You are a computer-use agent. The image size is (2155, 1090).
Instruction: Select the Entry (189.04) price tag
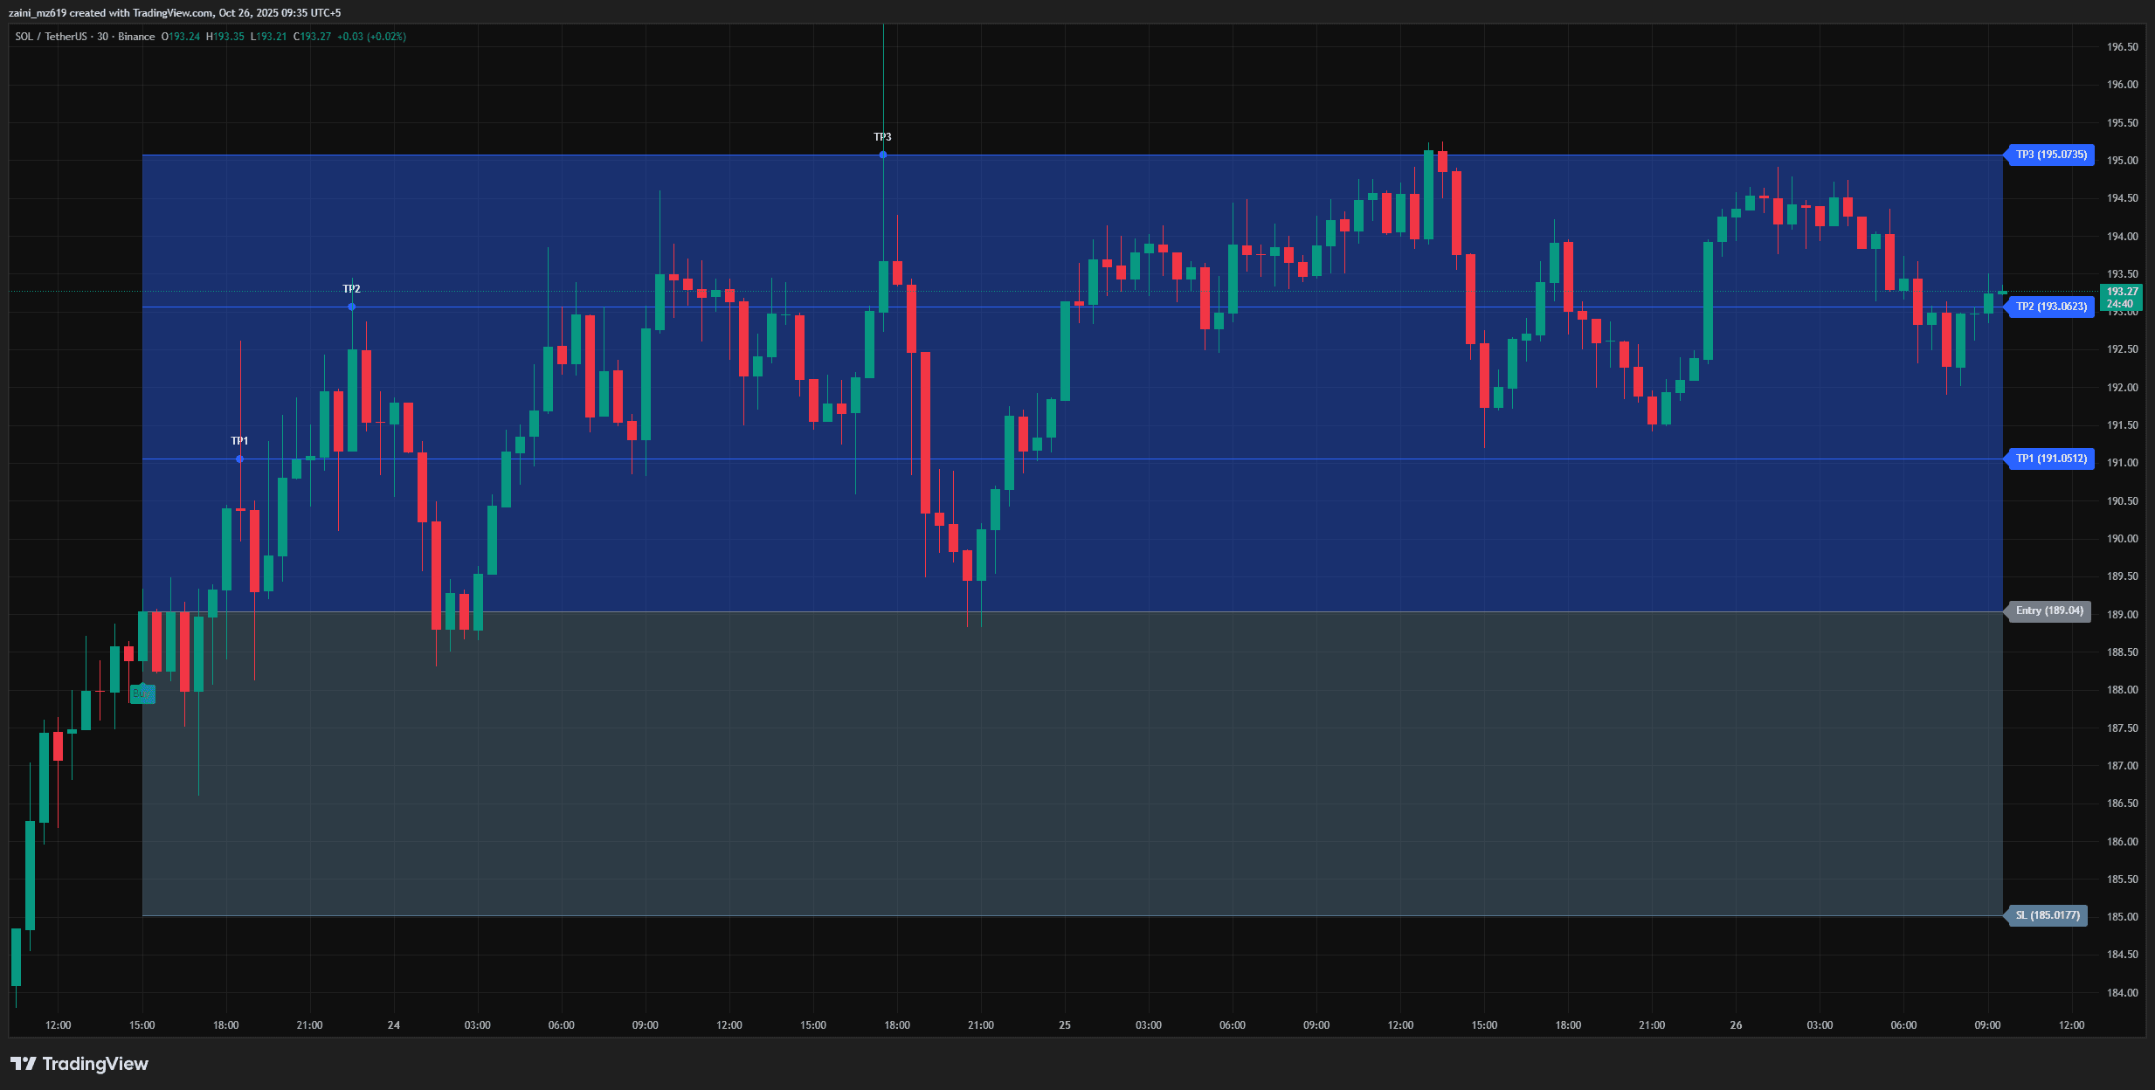coord(2049,611)
